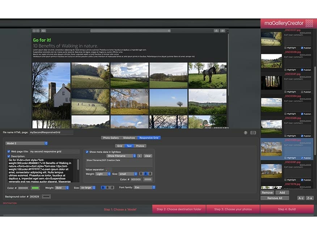This screenshot has width=317, height=238.
Task: Click the browser back/forward arrows icon
Action: (x=36, y=31)
